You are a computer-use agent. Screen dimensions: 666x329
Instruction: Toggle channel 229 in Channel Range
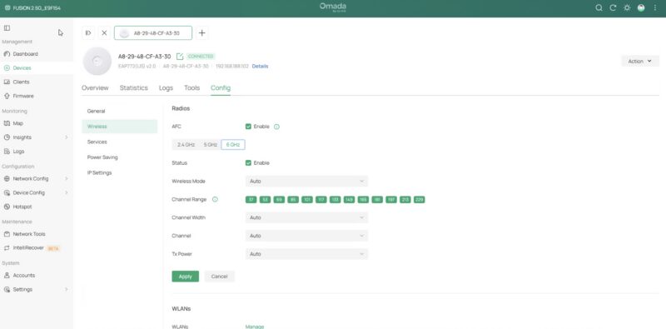420,199
